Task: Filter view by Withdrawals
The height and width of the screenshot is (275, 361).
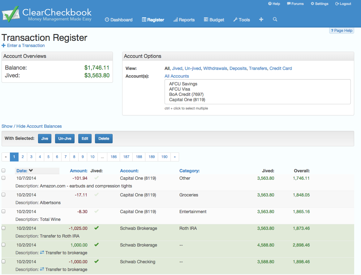Action: 215,68
